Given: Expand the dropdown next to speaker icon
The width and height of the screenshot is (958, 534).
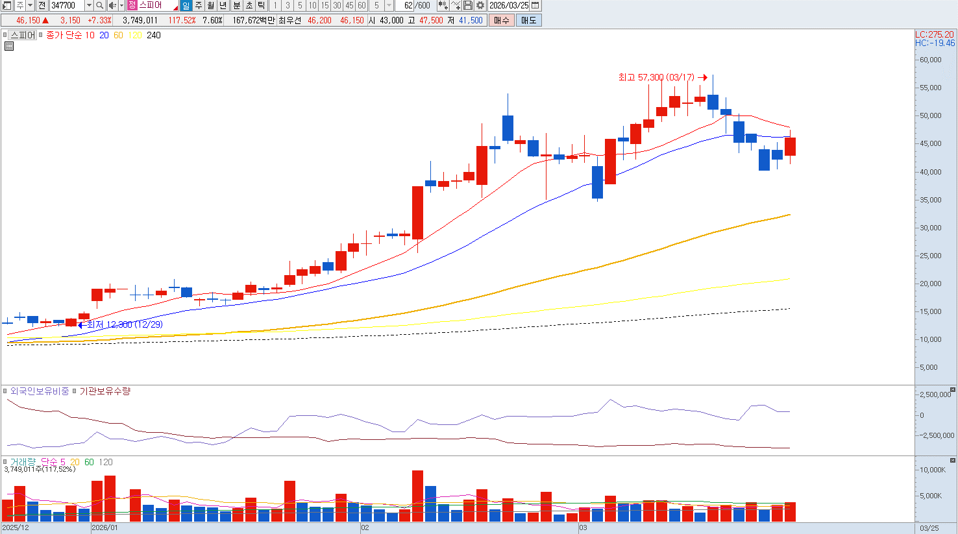Looking at the screenshot, I should pos(121,5).
